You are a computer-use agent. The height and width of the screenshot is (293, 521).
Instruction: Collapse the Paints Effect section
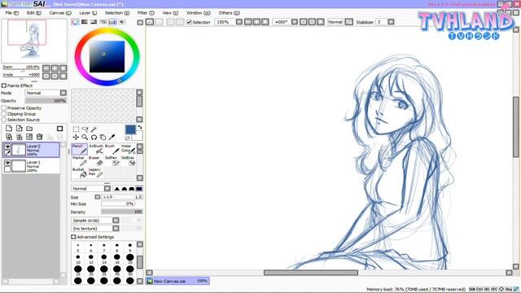point(3,85)
